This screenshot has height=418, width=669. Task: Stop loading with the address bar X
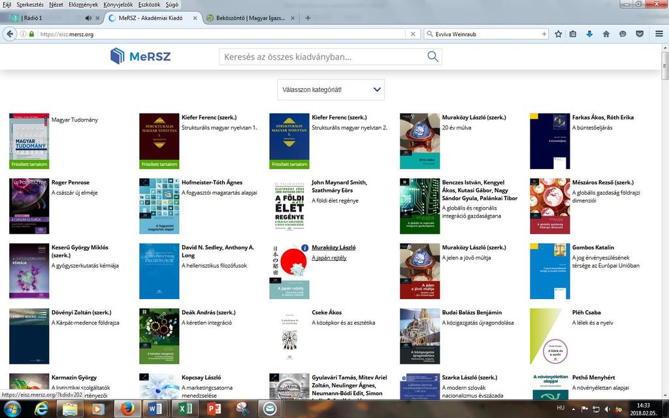point(413,34)
